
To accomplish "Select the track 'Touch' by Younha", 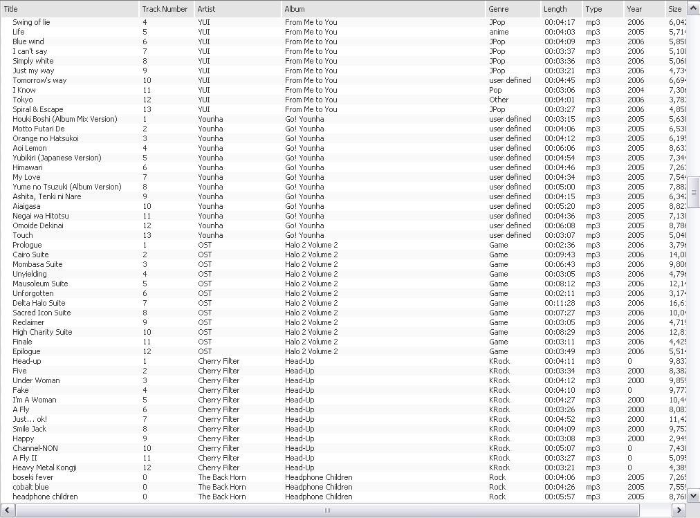I will [x=23, y=236].
